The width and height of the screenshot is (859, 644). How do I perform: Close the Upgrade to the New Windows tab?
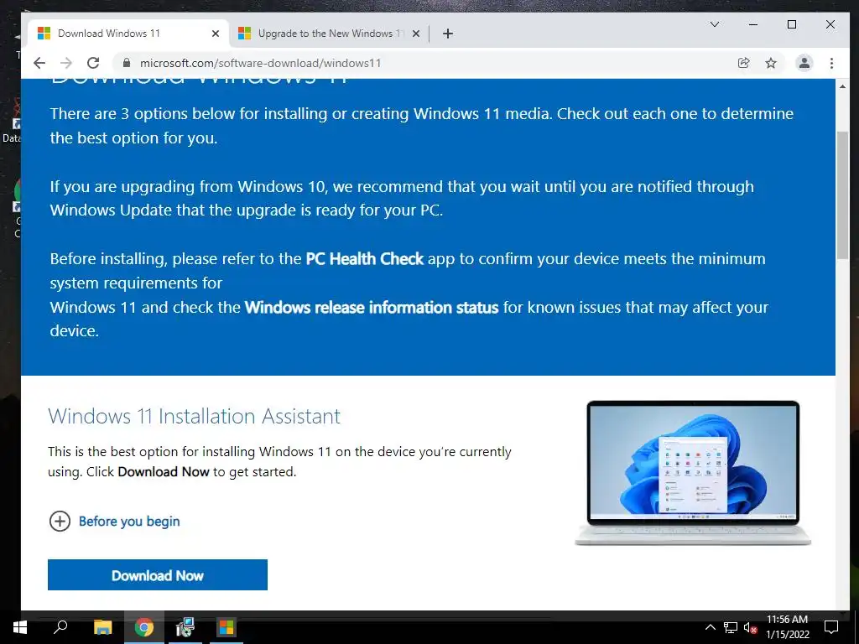[x=416, y=34]
